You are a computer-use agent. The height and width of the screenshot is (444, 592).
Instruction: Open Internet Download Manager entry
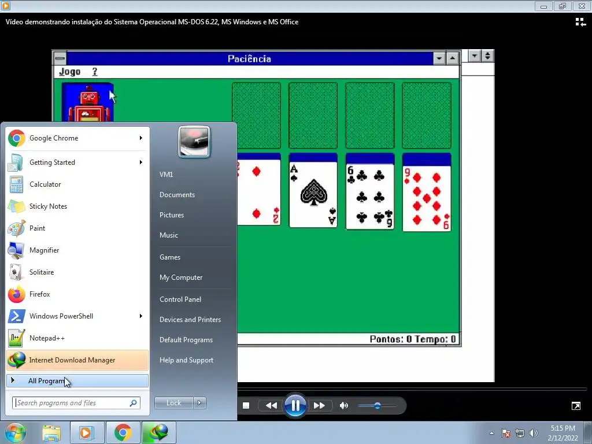click(77, 360)
